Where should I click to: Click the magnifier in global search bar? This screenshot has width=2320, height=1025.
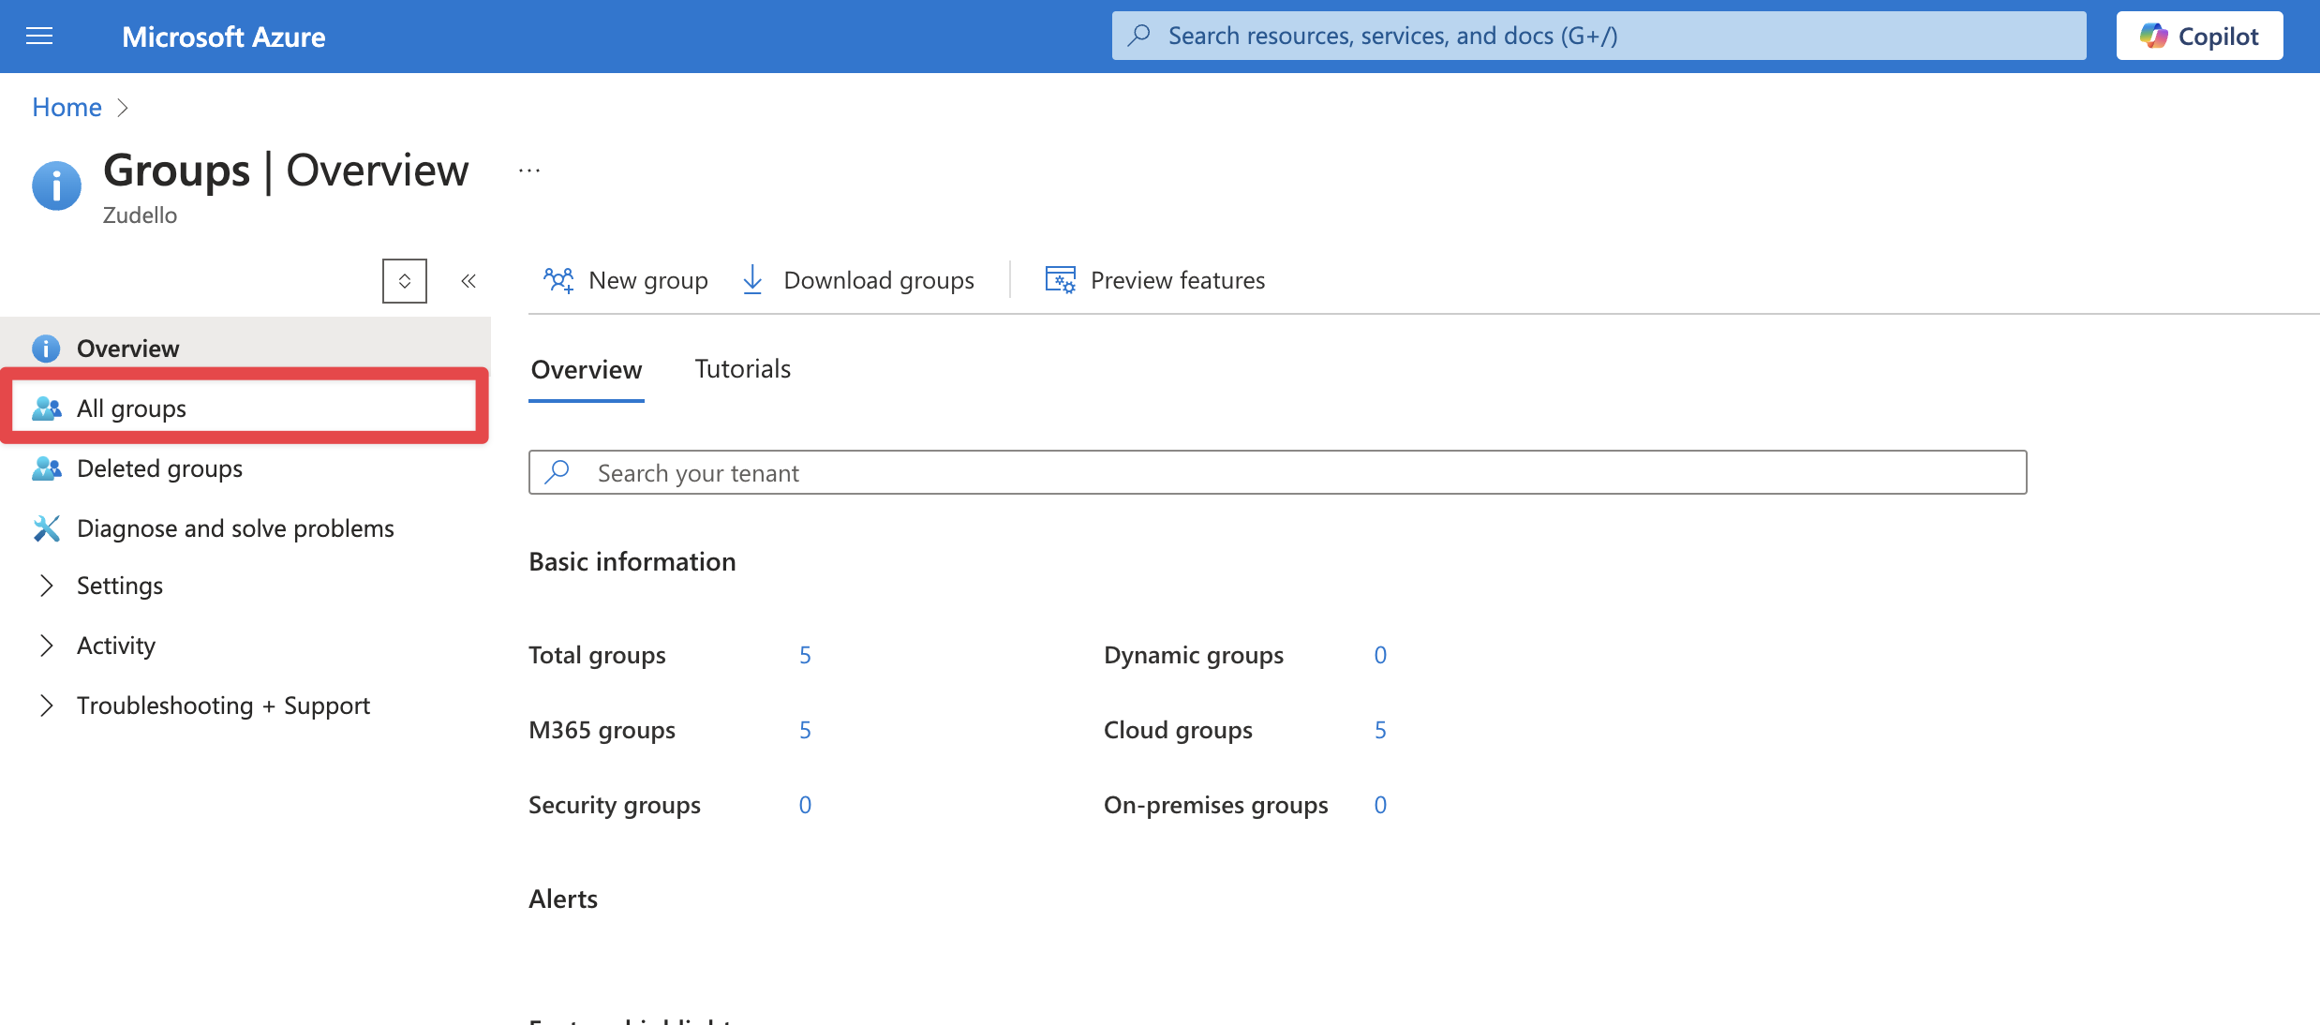pyautogui.click(x=1139, y=36)
